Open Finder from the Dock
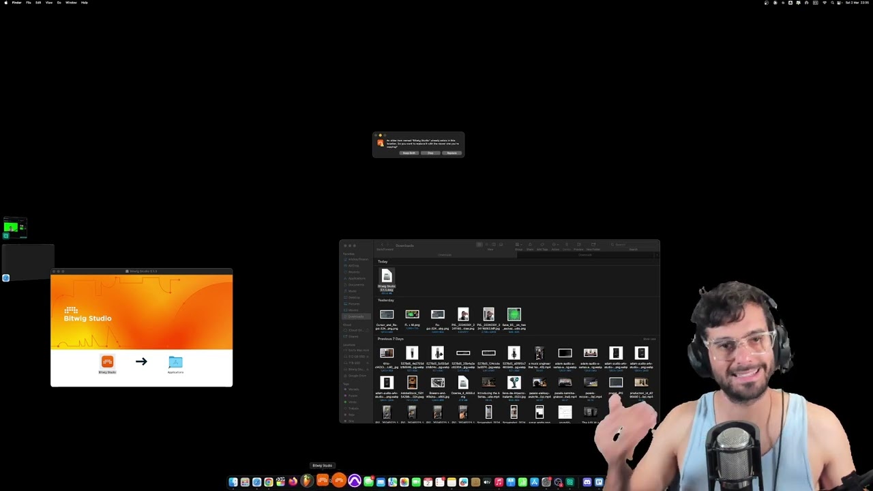The width and height of the screenshot is (873, 491). 233,482
